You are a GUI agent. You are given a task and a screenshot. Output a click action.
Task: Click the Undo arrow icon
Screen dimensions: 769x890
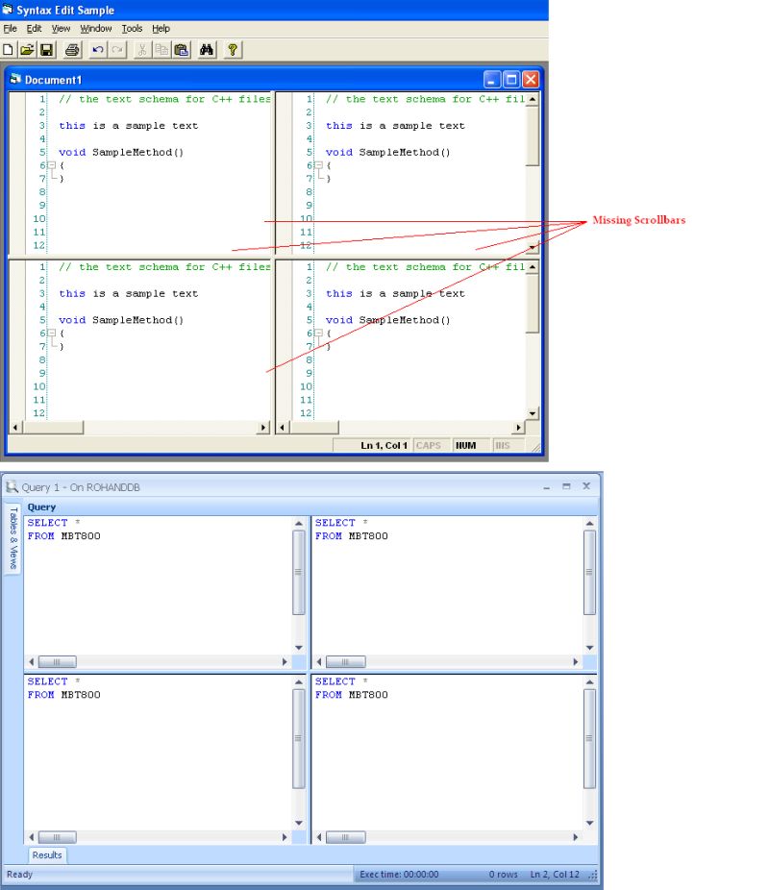[98, 50]
